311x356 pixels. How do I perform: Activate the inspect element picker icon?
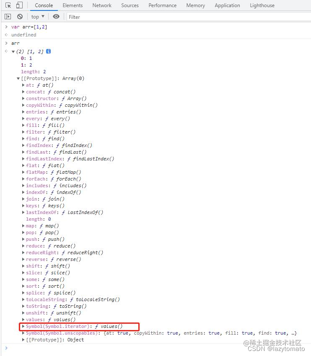(8, 5)
